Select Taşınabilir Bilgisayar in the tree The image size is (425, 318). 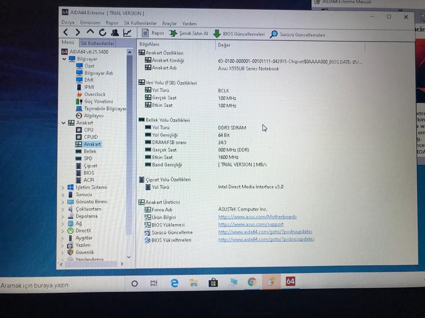pyautogui.click(x=101, y=108)
